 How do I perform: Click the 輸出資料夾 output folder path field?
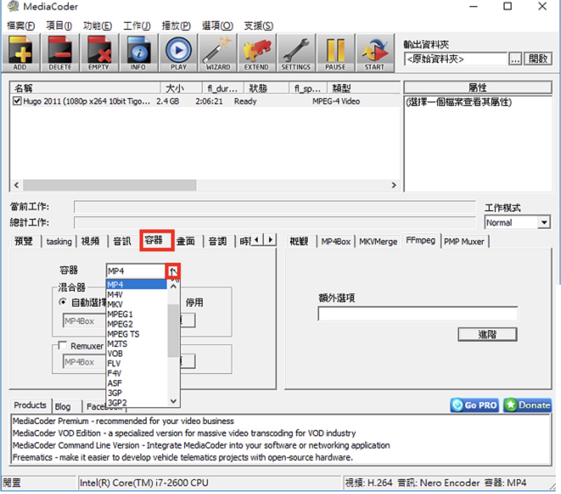456,59
